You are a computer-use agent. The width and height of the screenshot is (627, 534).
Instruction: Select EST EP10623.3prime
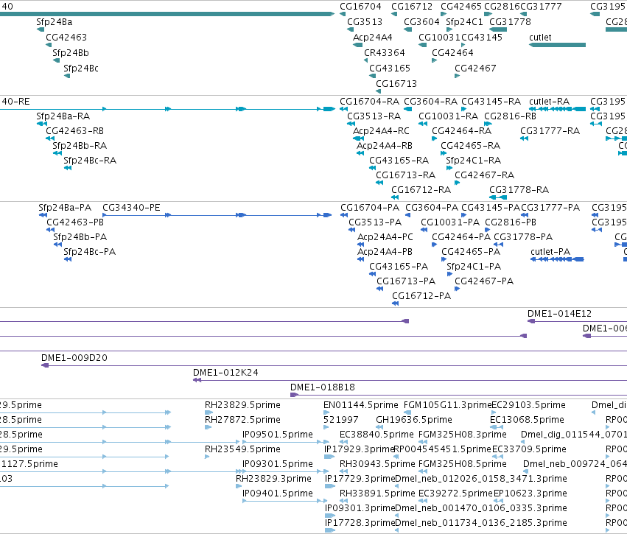pos(530,494)
